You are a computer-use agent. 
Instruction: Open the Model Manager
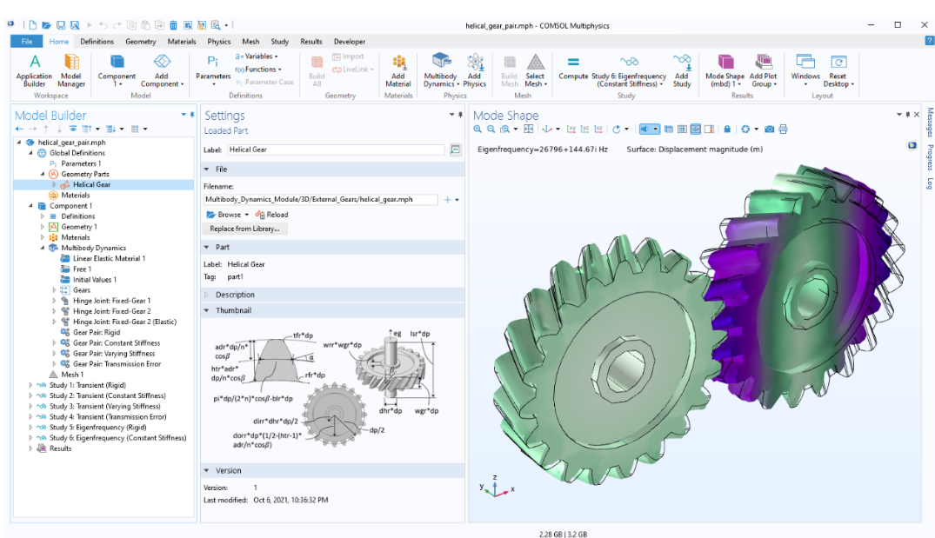tap(71, 70)
